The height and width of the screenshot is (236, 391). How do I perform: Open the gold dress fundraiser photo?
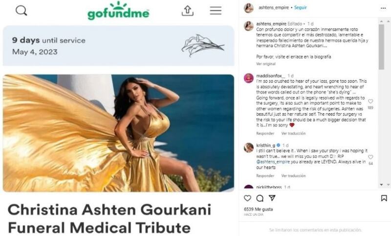[x=118, y=133]
